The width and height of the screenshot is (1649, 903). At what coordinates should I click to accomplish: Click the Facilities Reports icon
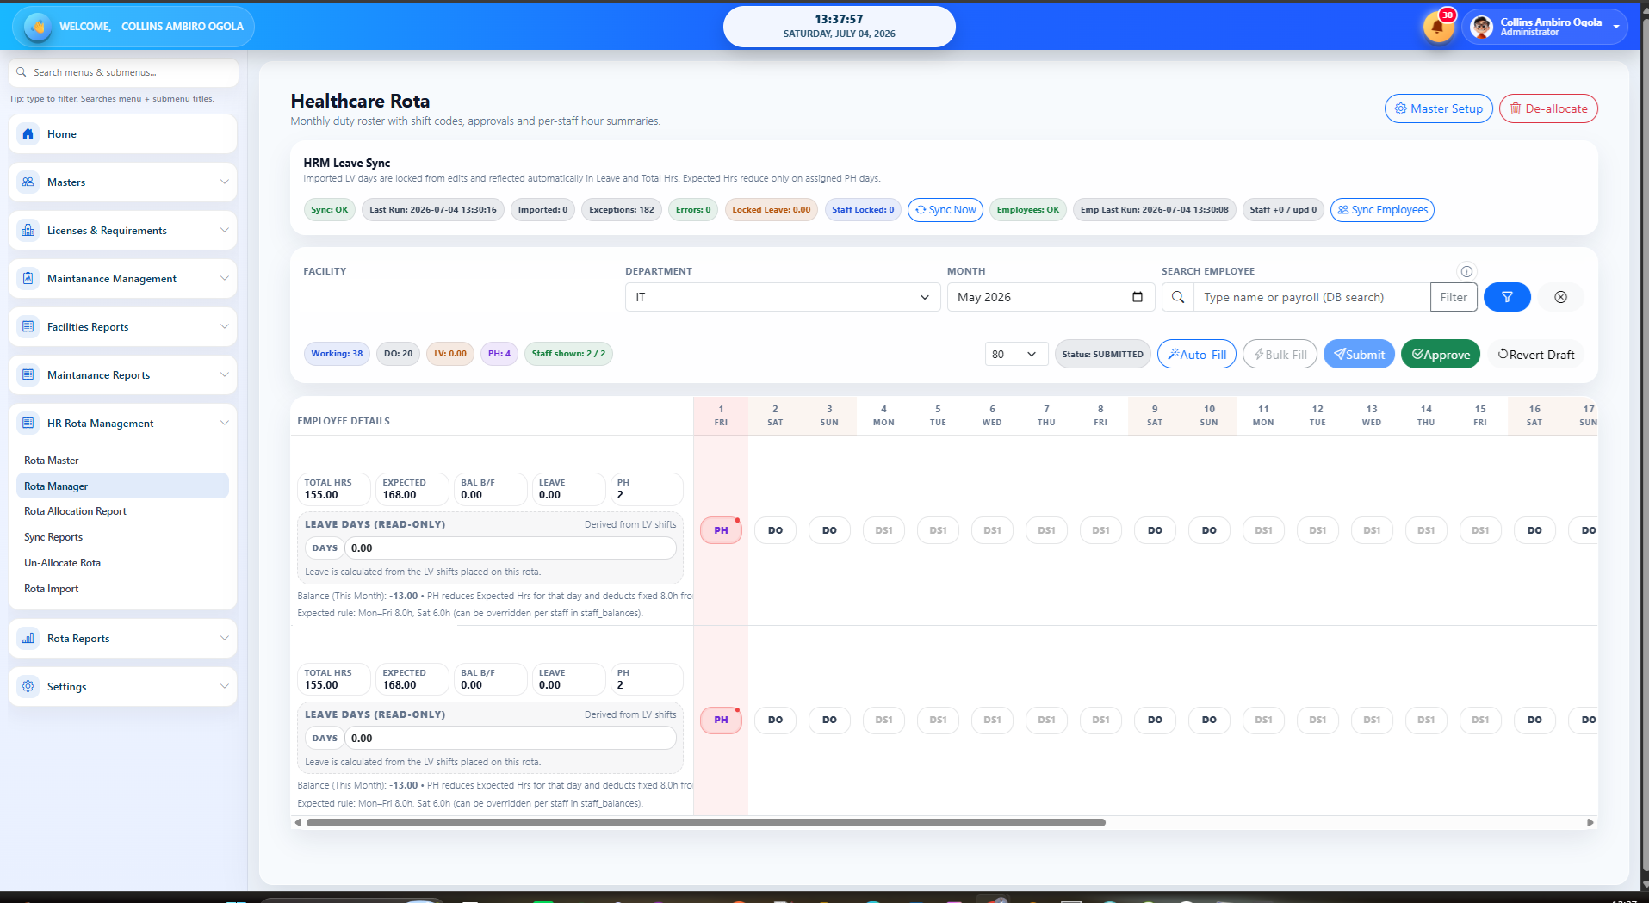(28, 326)
